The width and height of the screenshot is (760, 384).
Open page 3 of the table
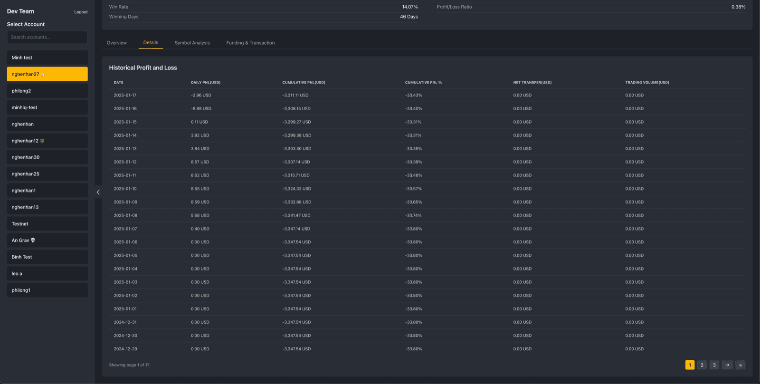714,365
